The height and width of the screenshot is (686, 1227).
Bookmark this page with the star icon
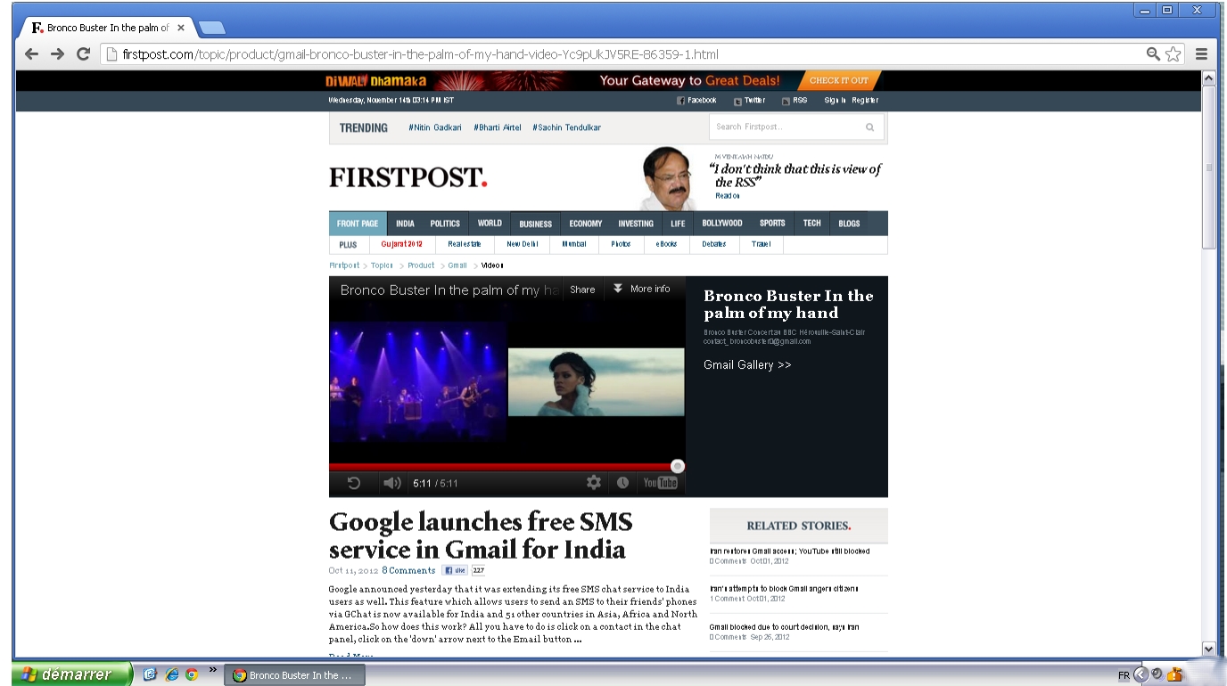[x=1173, y=54]
